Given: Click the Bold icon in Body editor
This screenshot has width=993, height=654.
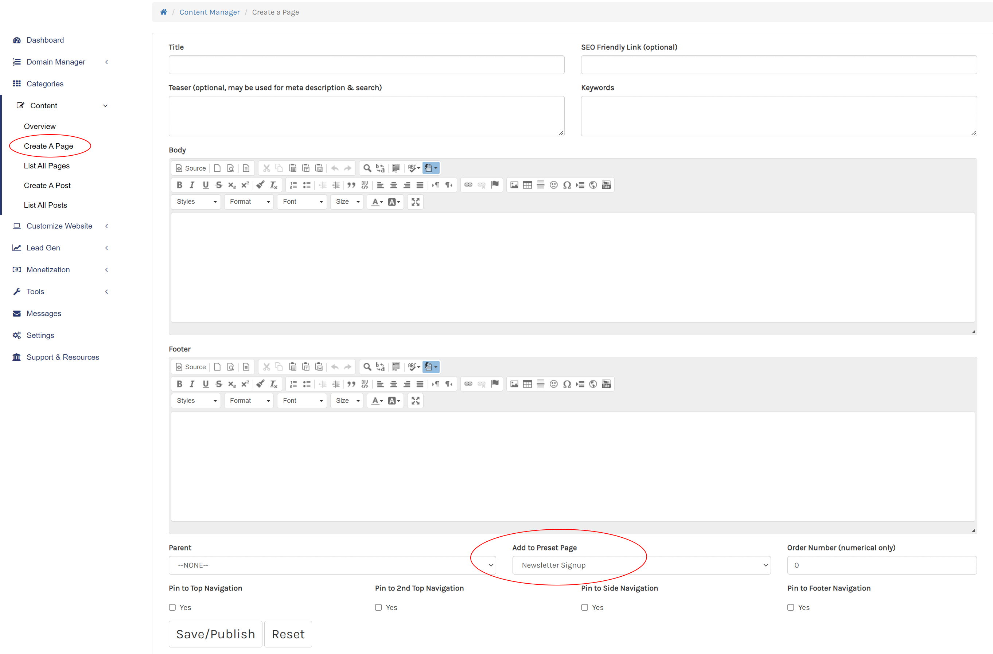Looking at the screenshot, I should (179, 185).
